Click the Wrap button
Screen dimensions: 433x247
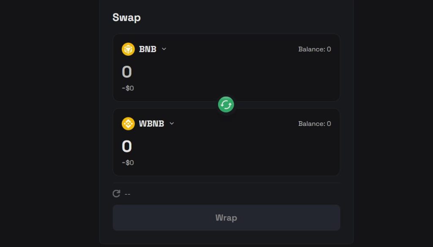226,218
